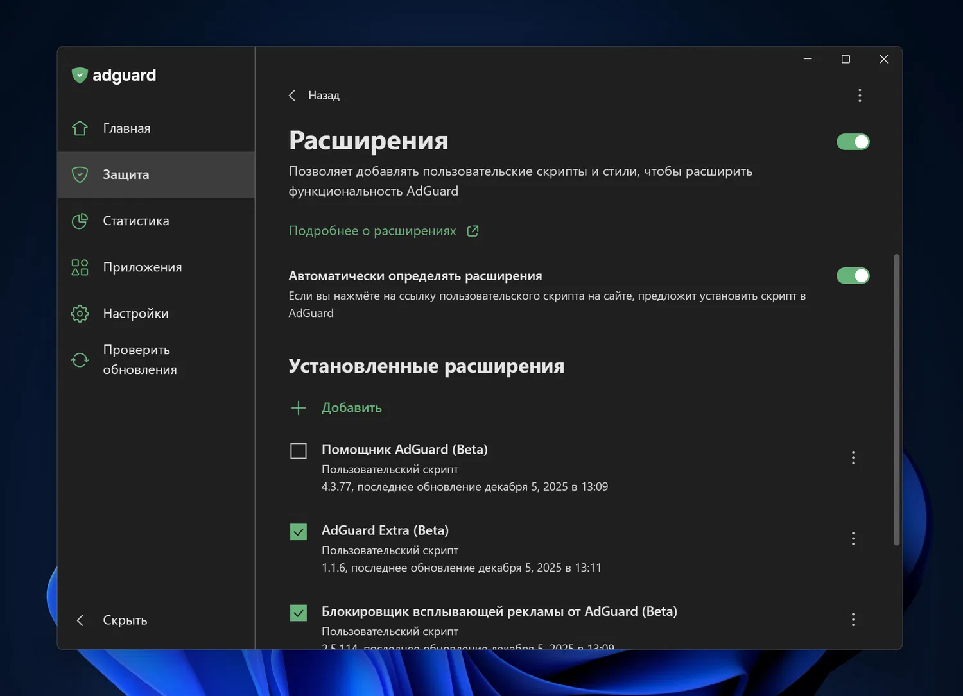Click the AdGuard shield logo
The height and width of the screenshot is (696, 963).
point(80,76)
